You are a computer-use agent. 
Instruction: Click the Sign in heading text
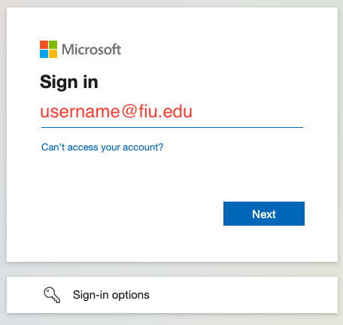point(69,82)
